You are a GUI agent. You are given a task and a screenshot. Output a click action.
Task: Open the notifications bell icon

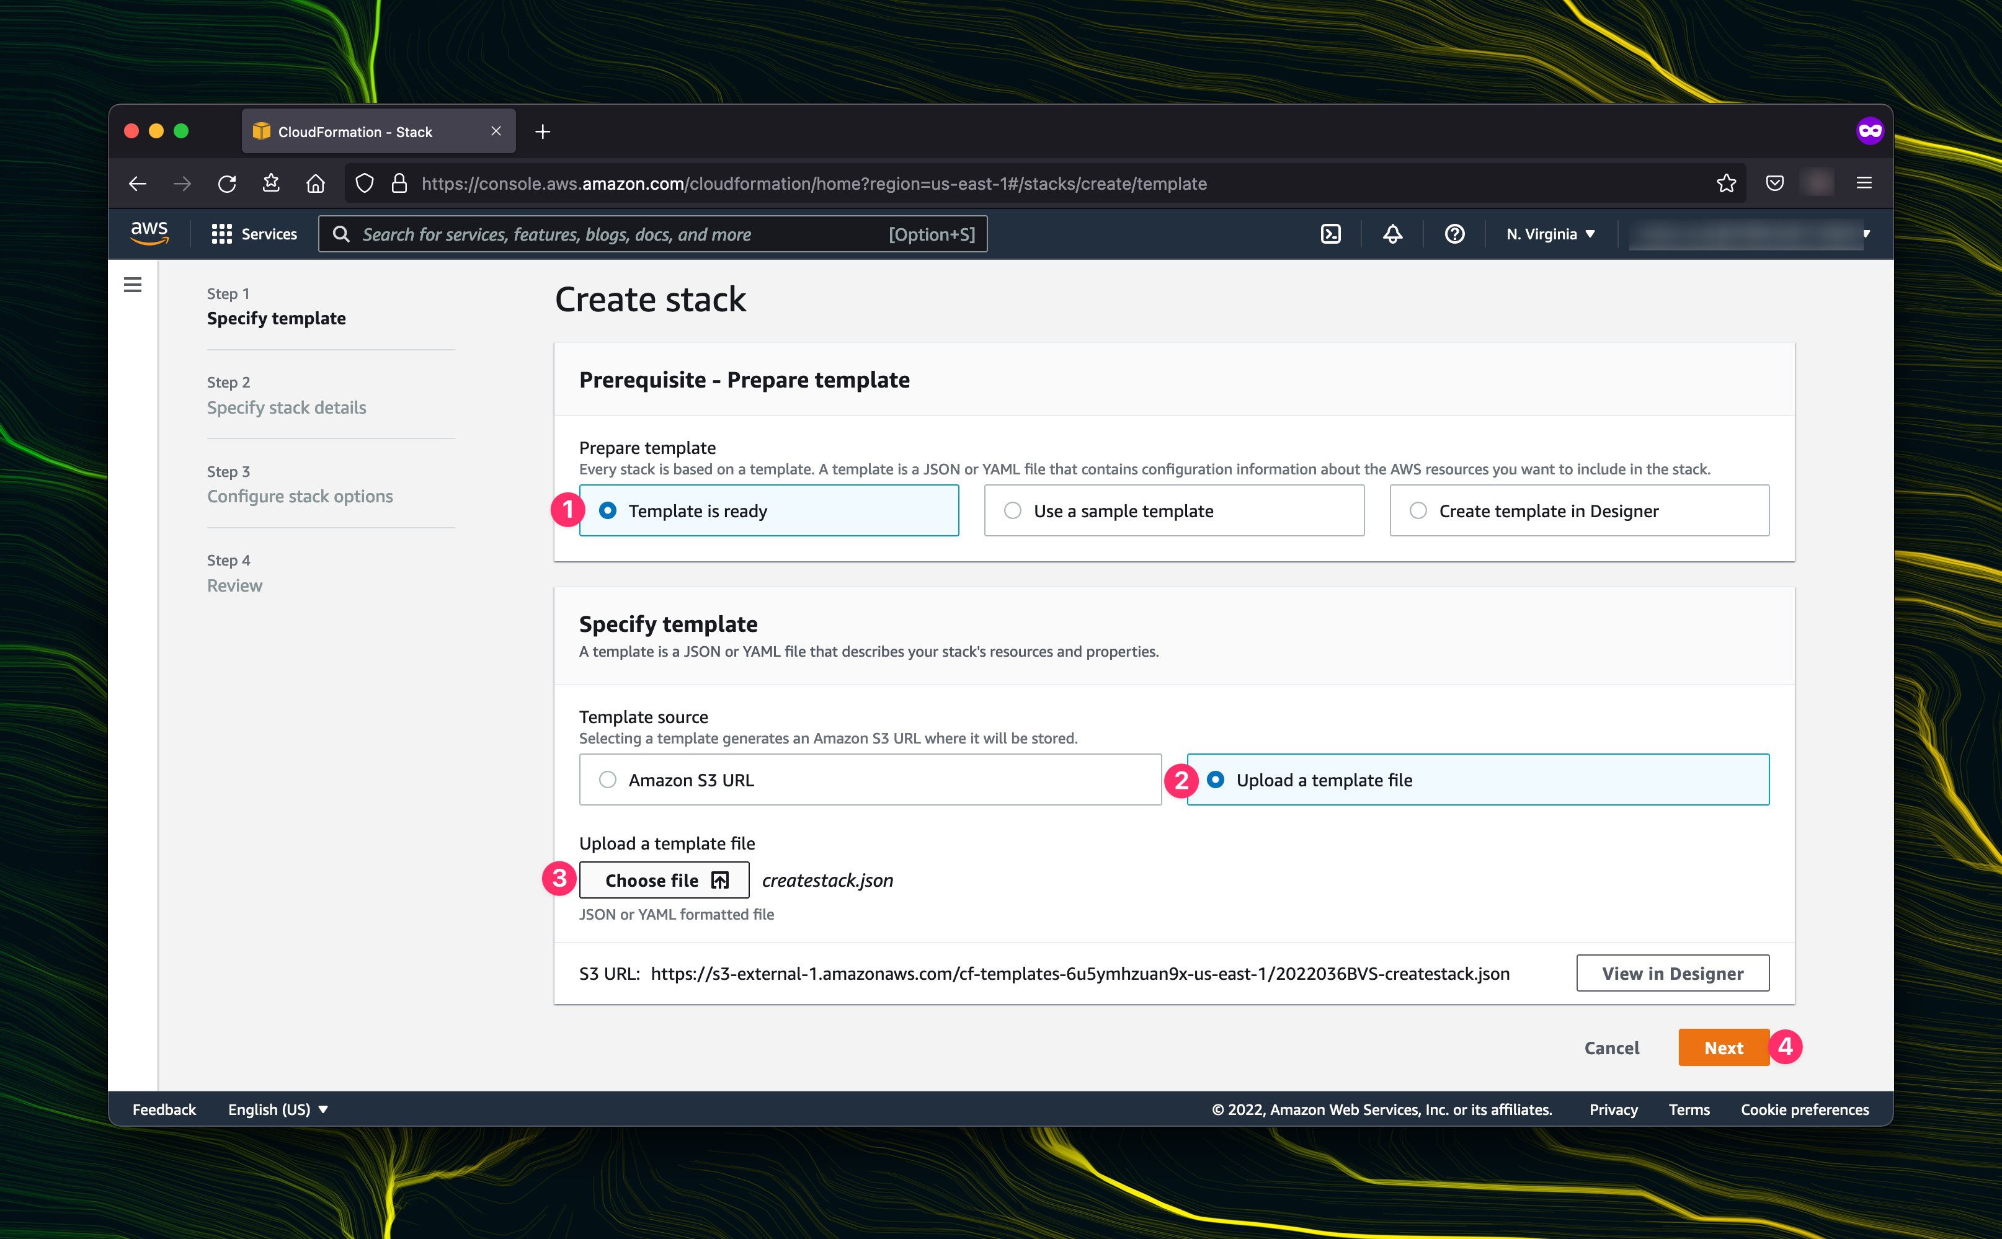coord(1392,234)
